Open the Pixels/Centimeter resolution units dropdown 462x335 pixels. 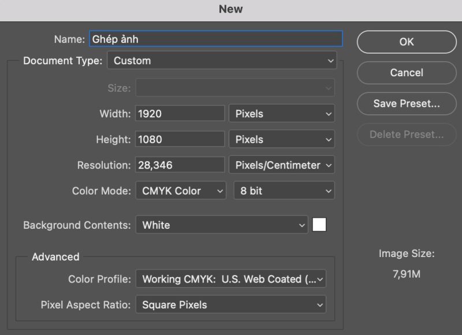(x=282, y=165)
